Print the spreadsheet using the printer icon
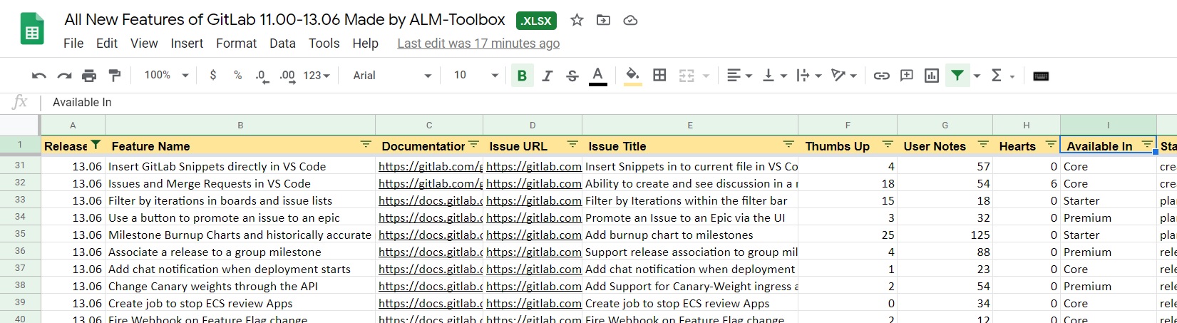The width and height of the screenshot is (1177, 323). [89, 76]
